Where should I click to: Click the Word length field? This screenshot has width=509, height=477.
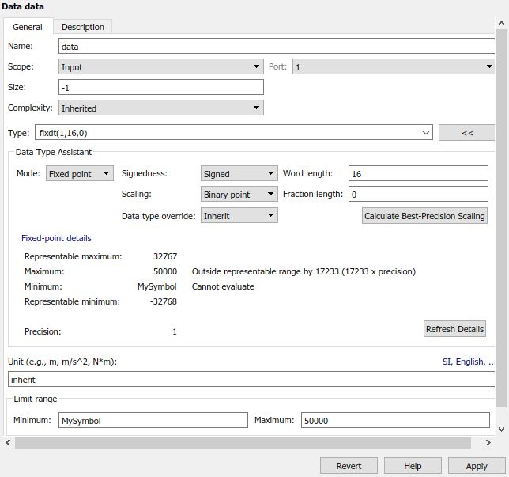[x=418, y=173]
